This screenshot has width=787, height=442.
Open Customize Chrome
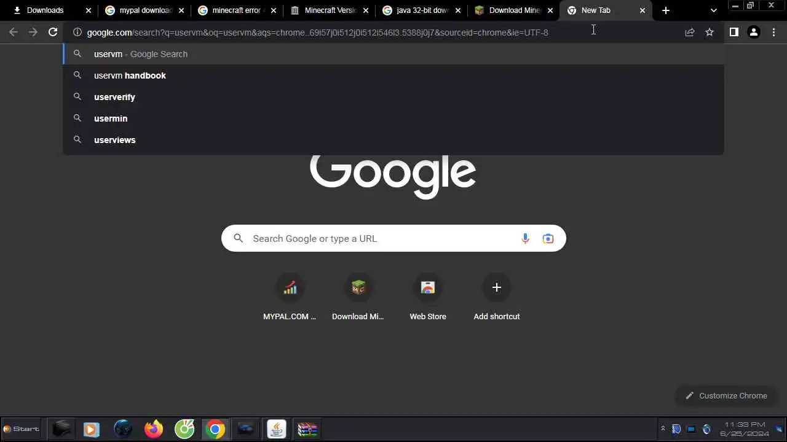[x=726, y=395]
